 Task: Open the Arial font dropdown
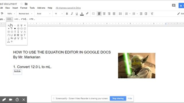click(x=43, y=14)
